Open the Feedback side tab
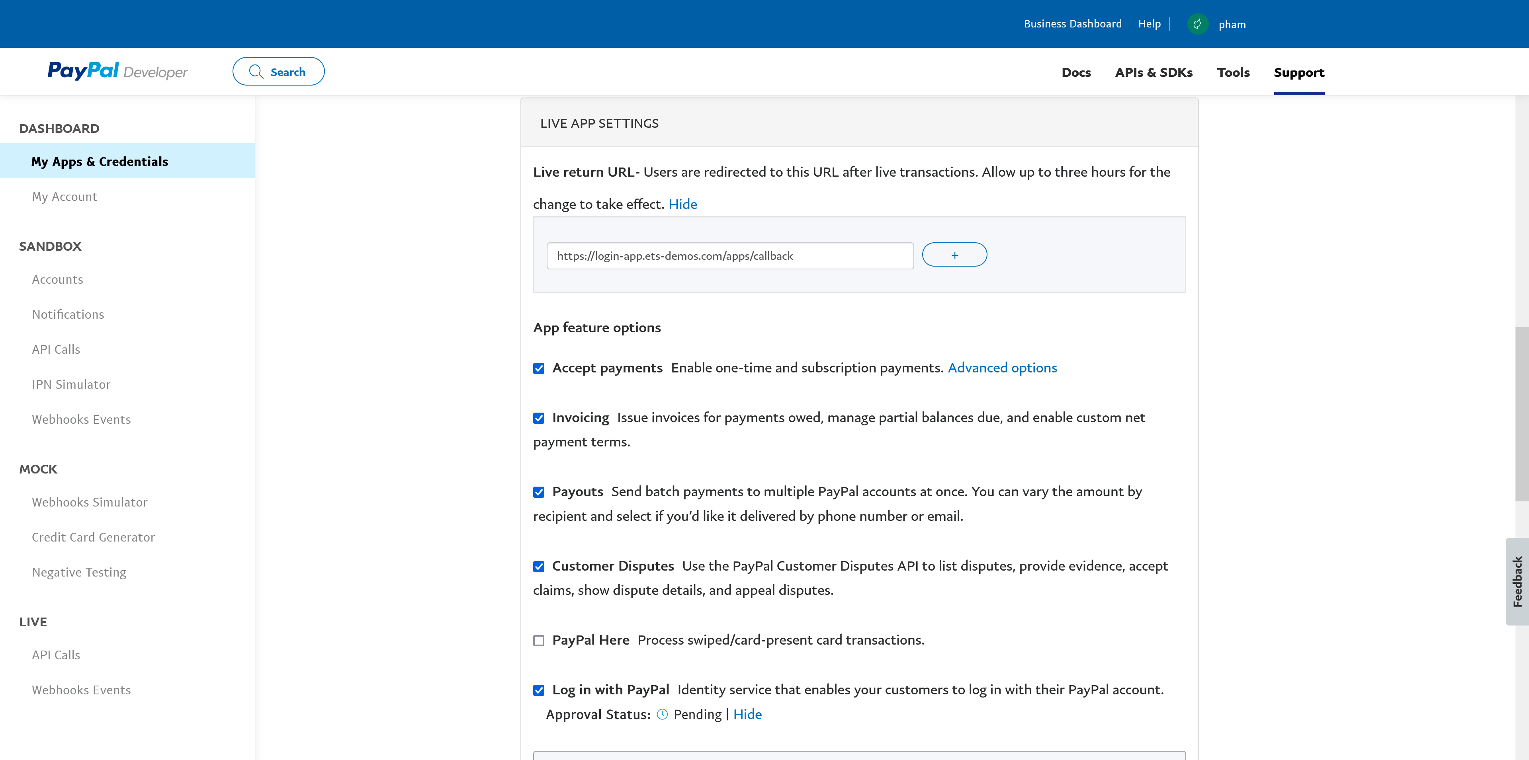This screenshot has height=760, width=1529. tap(1517, 581)
